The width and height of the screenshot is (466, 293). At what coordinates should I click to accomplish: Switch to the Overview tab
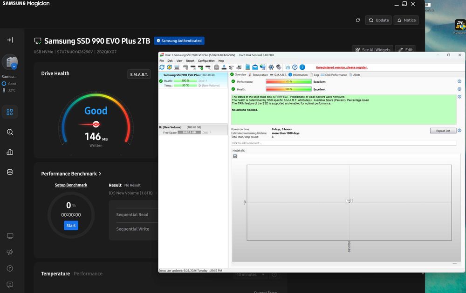click(238, 75)
